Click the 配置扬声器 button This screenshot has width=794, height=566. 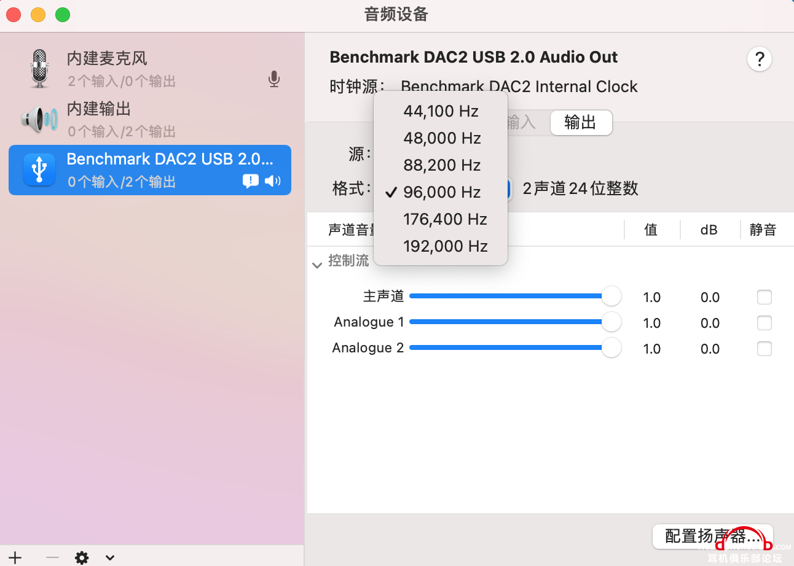tap(712, 537)
